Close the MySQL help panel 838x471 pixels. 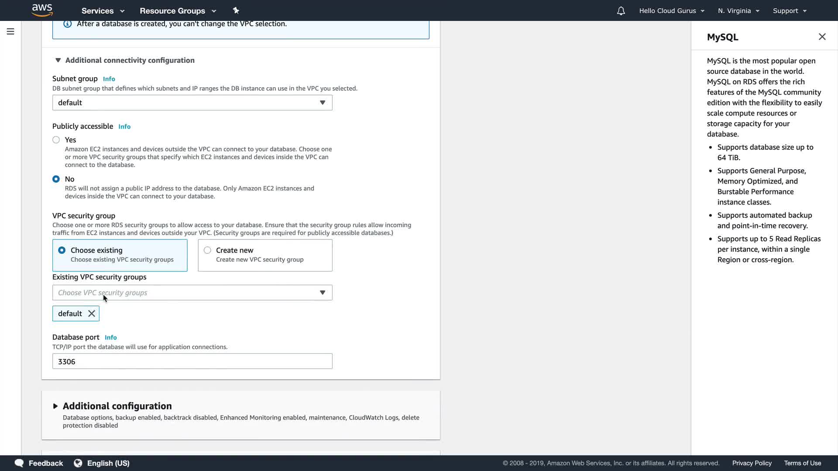(x=822, y=37)
